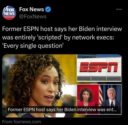
Task: Open the red ESPN logo sign picture
Action: coord(99,68)
